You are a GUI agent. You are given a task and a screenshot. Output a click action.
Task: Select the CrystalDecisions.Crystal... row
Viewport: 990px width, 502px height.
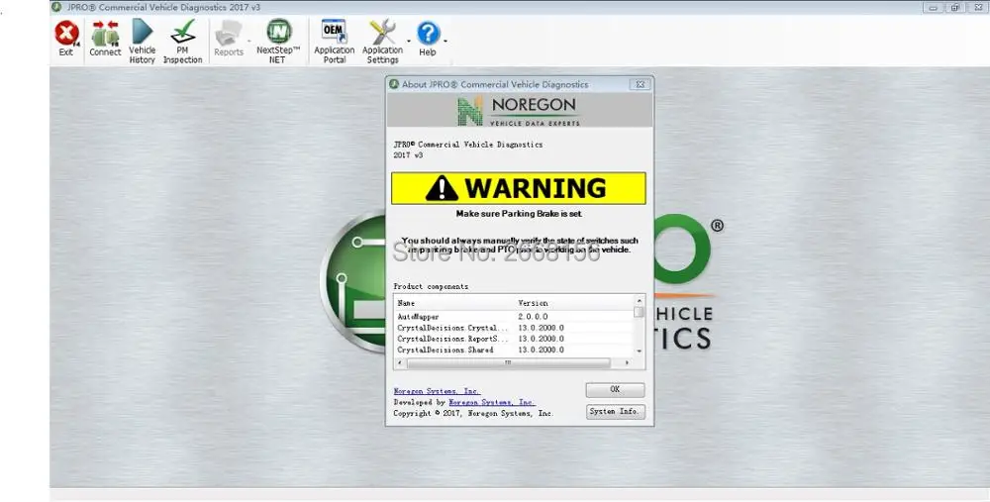[513, 328]
